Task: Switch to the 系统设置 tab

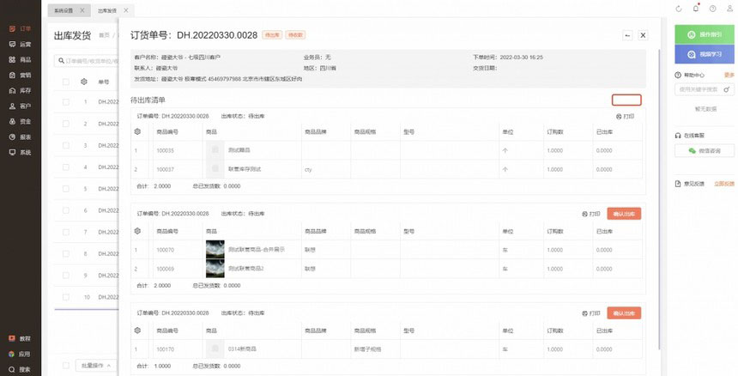Action: coord(64,9)
